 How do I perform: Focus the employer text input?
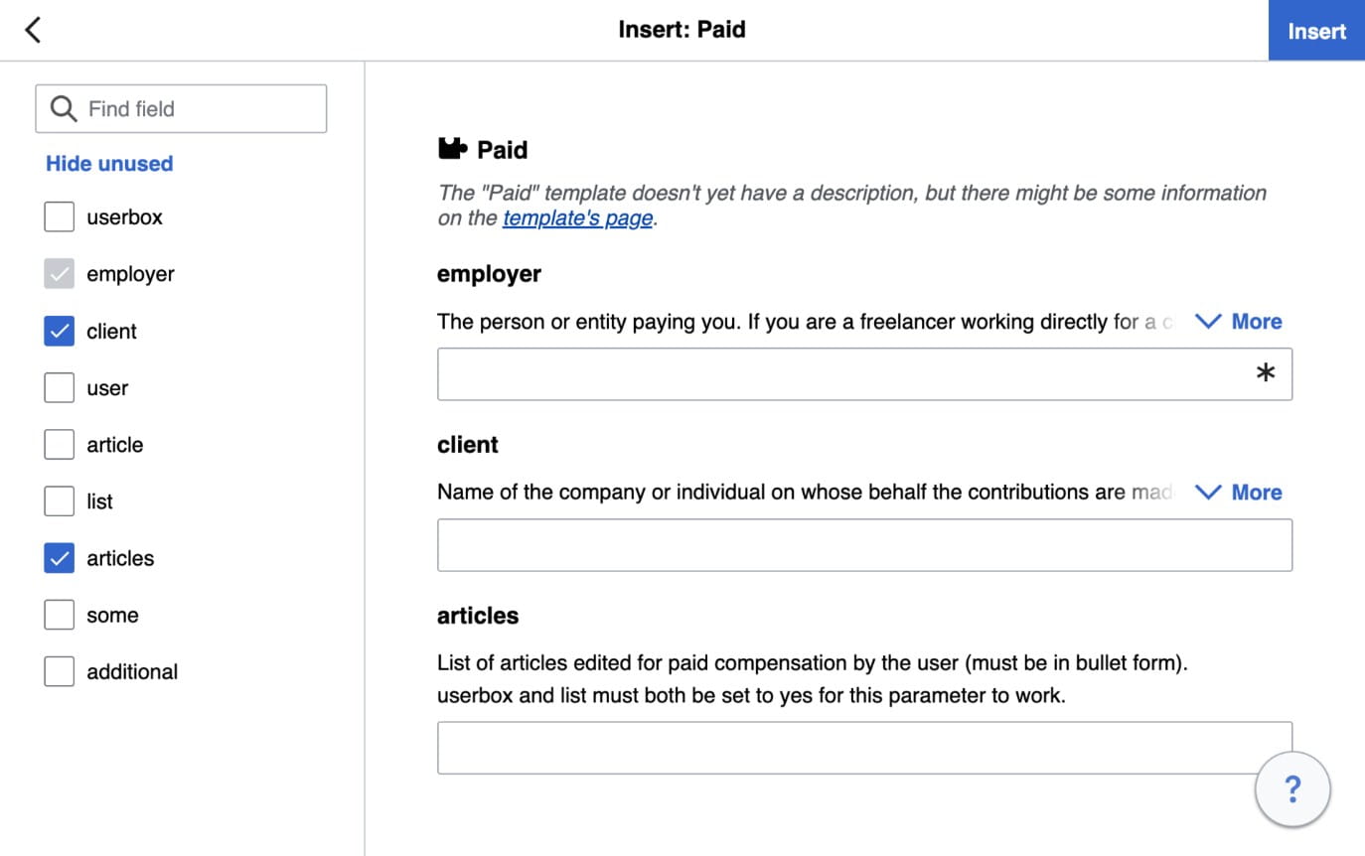click(844, 374)
